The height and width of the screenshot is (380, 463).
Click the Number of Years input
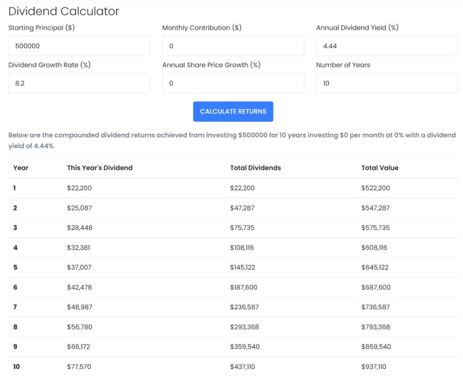pos(387,83)
